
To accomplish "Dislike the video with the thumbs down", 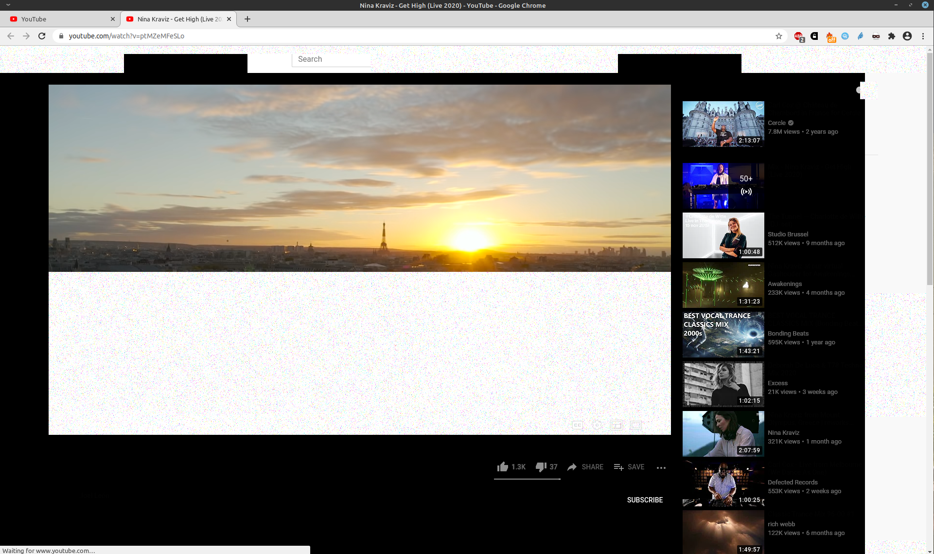I will click(x=541, y=466).
